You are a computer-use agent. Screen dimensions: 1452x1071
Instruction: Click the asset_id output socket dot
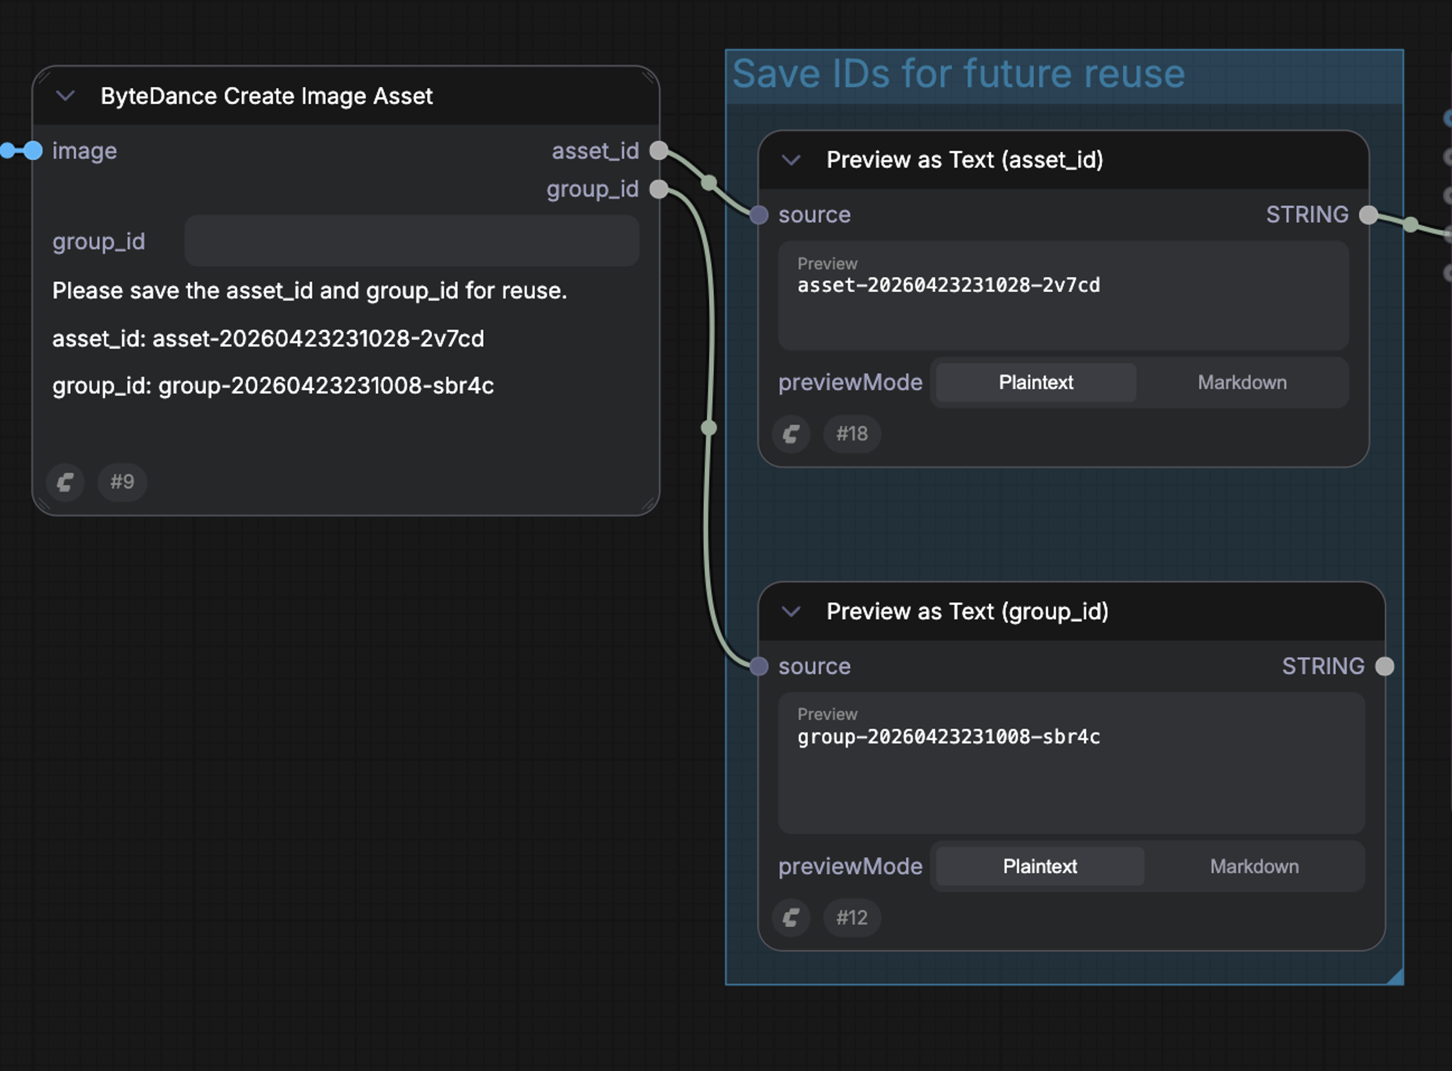pyautogui.click(x=658, y=150)
